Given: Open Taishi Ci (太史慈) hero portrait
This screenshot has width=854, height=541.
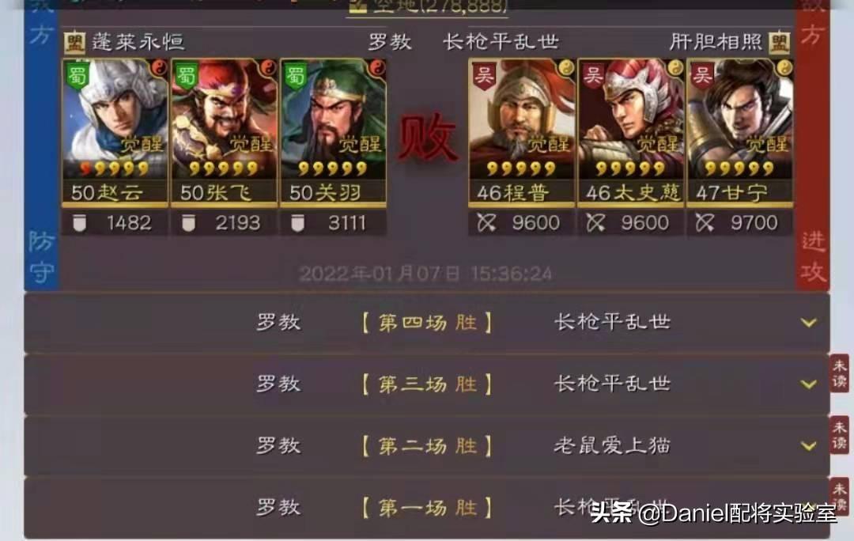Looking at the screenshot, I should click(x=630, y=132).
